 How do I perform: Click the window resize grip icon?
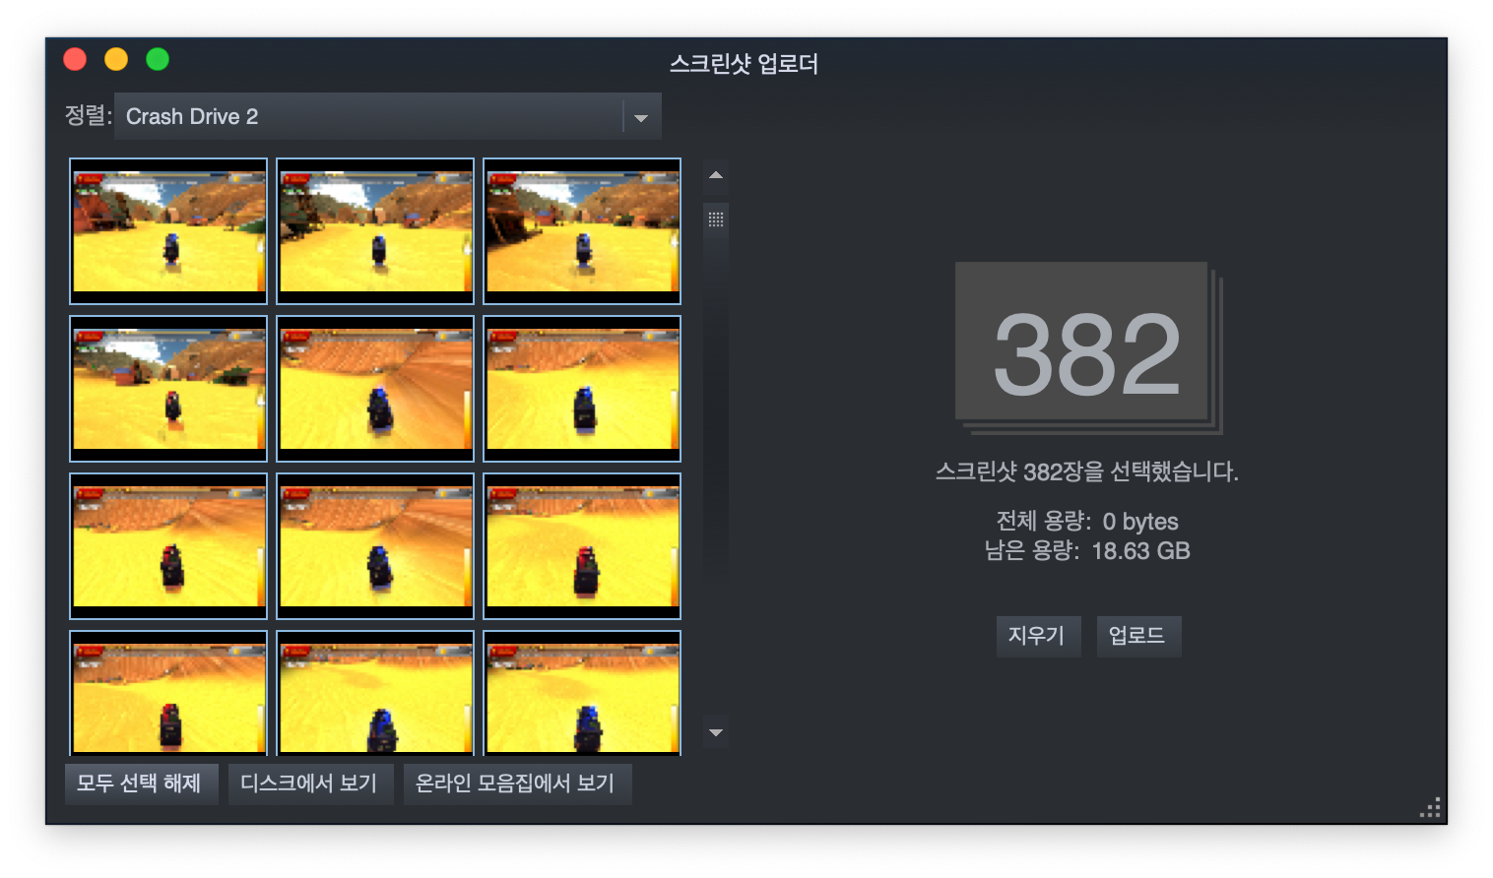[1431, 808]
